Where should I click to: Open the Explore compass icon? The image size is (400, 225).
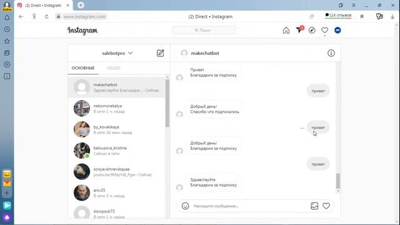click(x=312, y=31)
